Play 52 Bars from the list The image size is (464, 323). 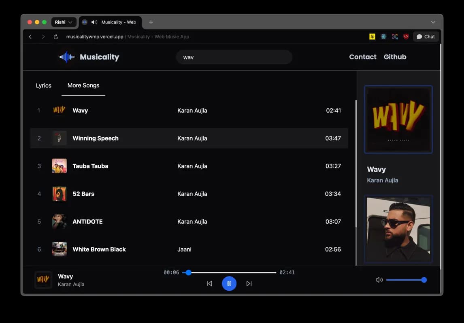(189, 193)
